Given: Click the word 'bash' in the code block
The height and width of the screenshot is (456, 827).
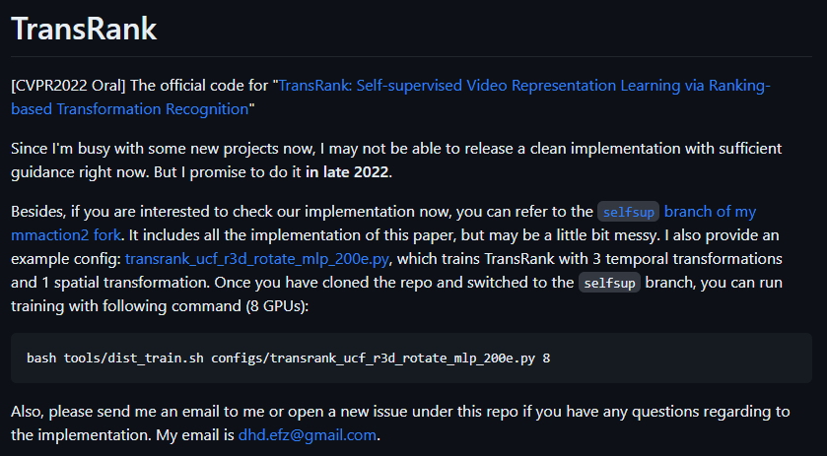Looking at the screenshot, I should click(42, 357).
